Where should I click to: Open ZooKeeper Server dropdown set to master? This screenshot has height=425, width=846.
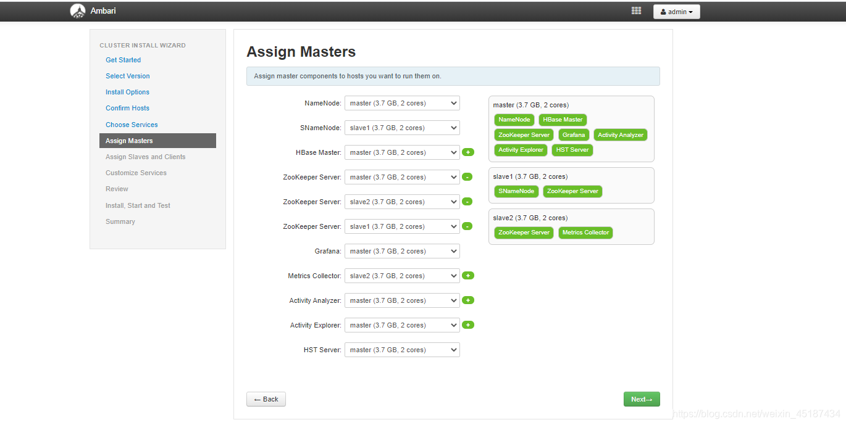(x=402, y=177)
